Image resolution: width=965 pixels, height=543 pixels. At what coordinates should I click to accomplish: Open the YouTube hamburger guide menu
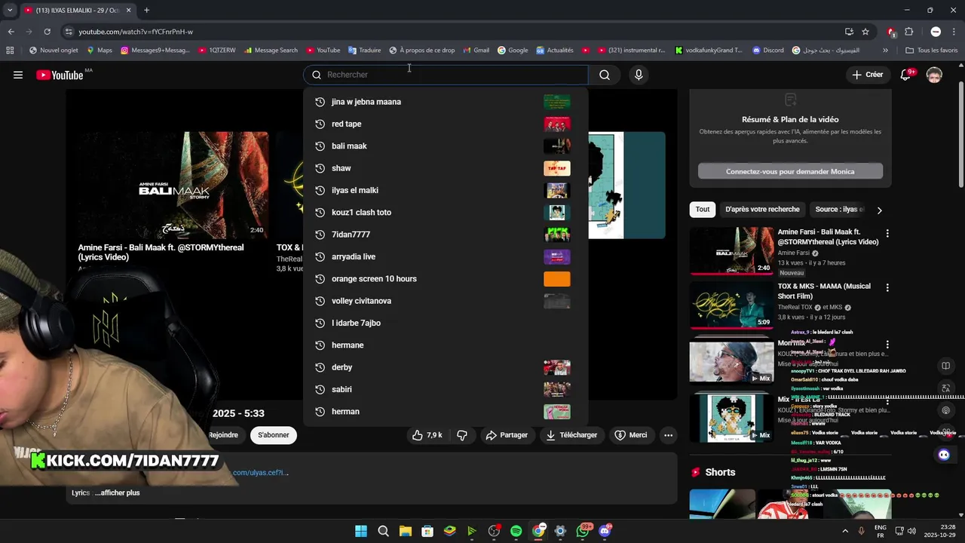(x=18, y=75)
